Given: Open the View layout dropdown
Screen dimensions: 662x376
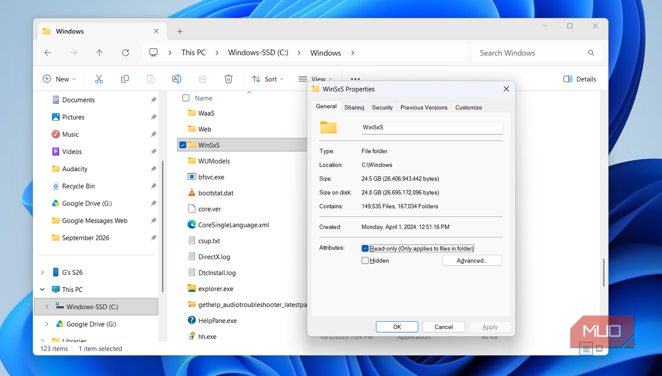Looking at the screenshot, I should (316, 79).
